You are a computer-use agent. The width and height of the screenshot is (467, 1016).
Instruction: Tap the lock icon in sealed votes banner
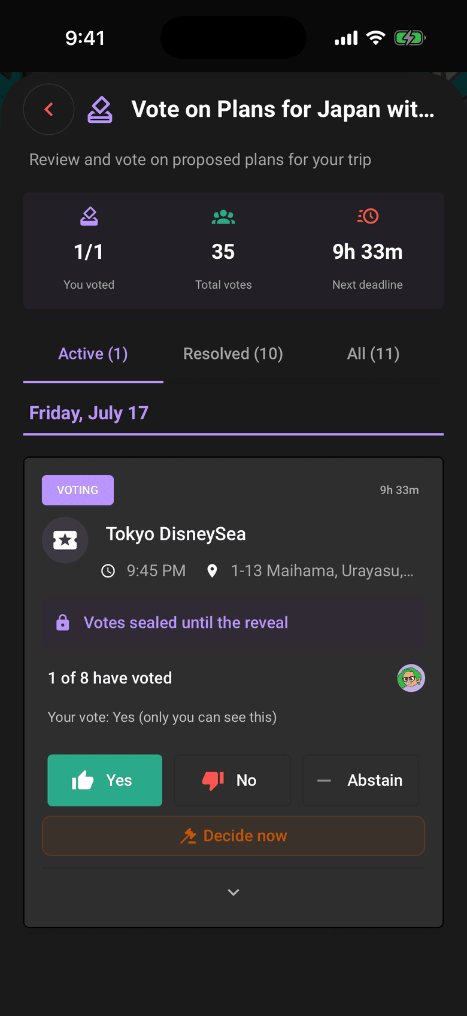pyautogui.click(x=62, y=622)
